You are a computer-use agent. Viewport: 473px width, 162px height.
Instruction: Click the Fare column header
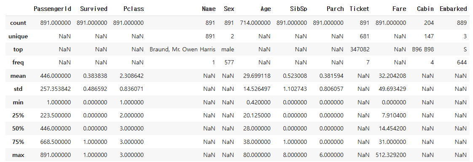(x=399, y=9)
